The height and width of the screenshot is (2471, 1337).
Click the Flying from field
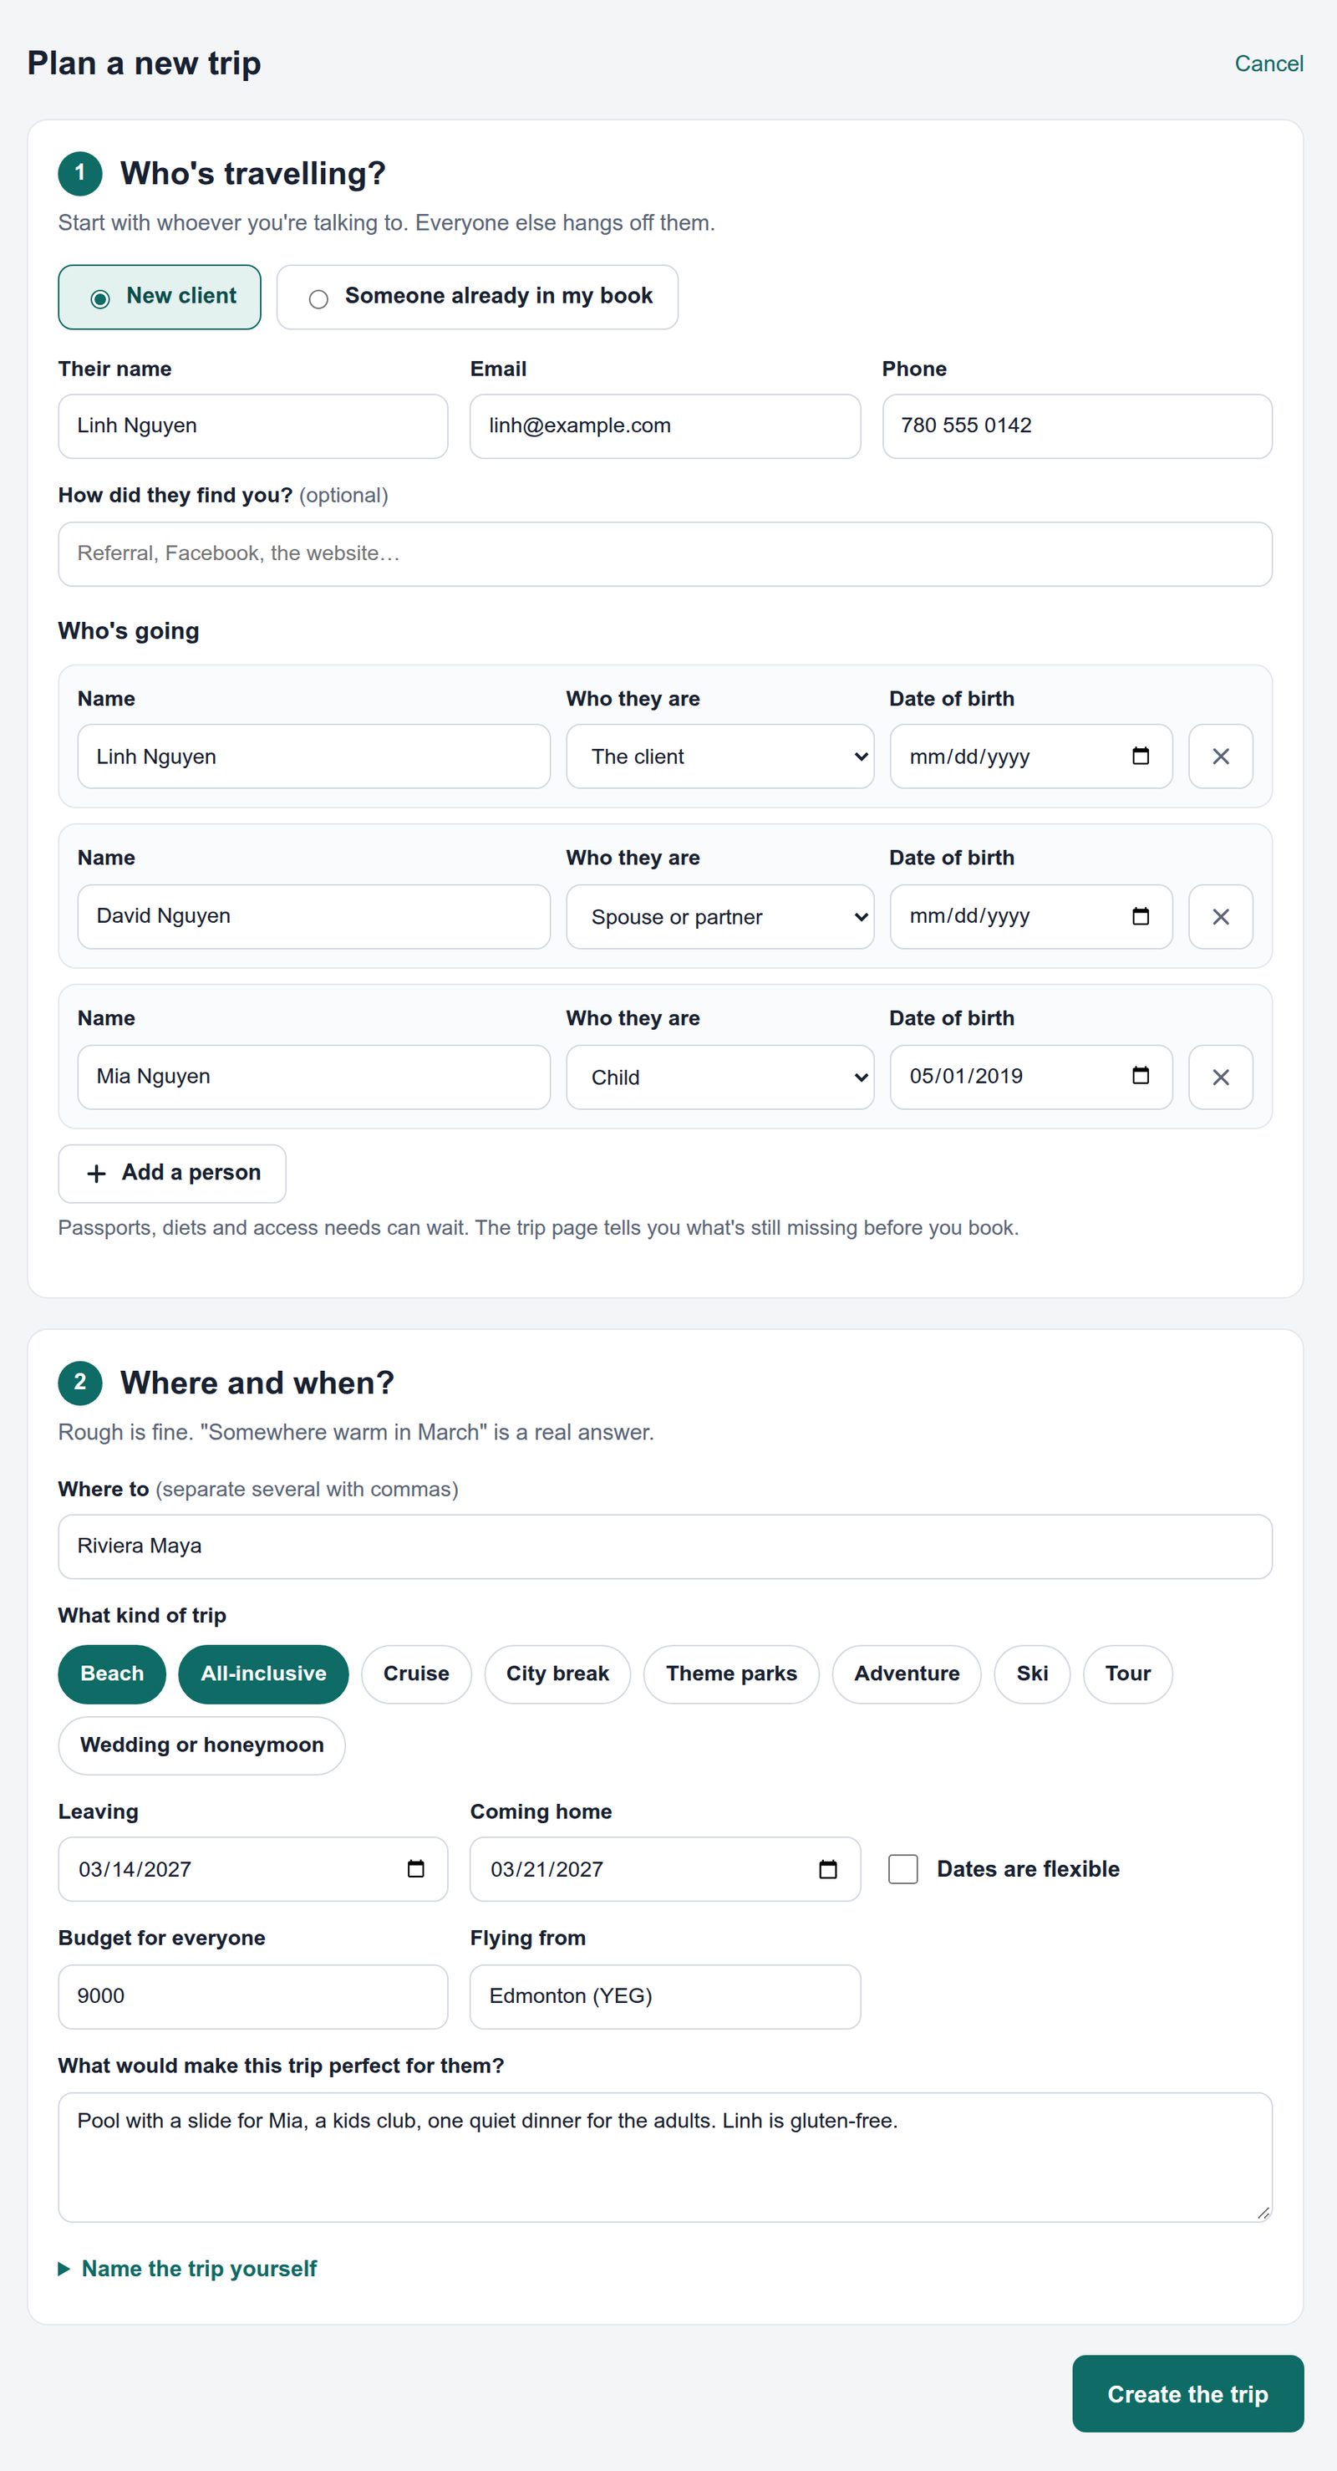(x=664, y=1996)
